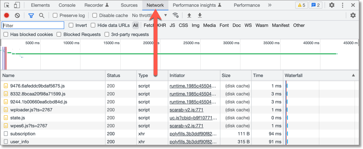Viewport: 363px width, 149px height.
Task: Check 3rd-party requests option
Action: click(107, 35)
